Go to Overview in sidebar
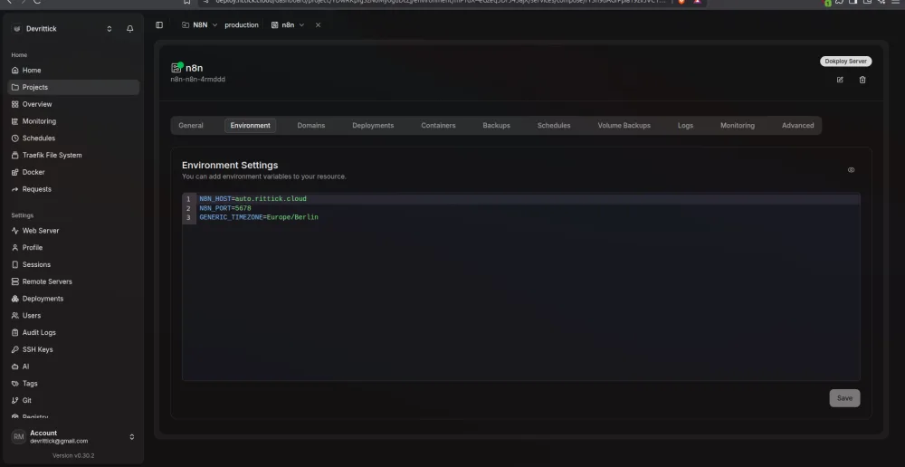 [x=73, y=104]
